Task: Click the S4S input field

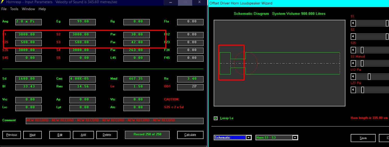Action: tap(28, 58)
